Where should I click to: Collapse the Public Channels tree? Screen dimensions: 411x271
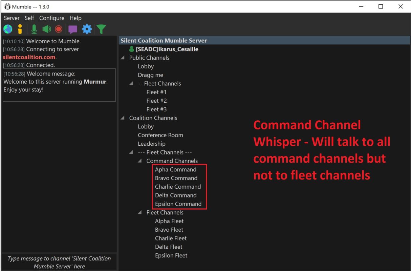tap(123, 58)
